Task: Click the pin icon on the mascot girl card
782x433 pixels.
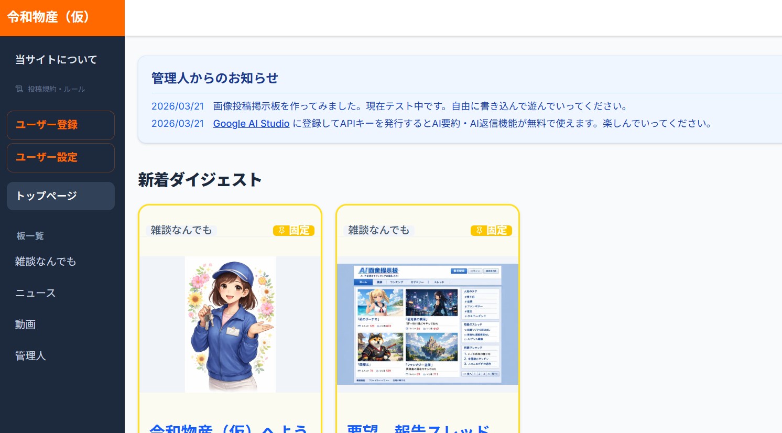Action: 281,231
